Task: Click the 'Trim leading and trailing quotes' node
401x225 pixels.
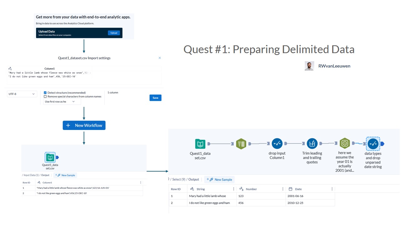Action: 312,143
